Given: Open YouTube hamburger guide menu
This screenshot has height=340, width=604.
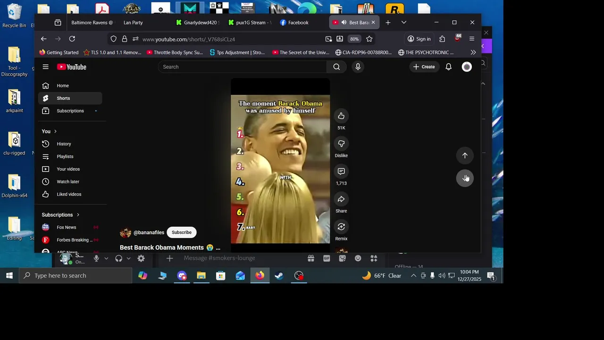Looking at the screenshot, I should (45, 67).
